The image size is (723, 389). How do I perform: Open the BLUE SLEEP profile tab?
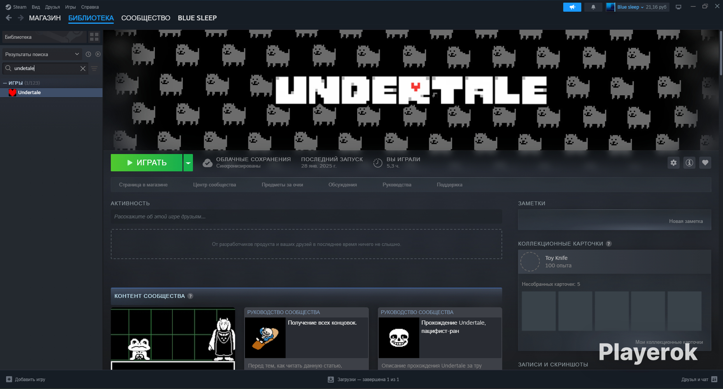point(197,18)
